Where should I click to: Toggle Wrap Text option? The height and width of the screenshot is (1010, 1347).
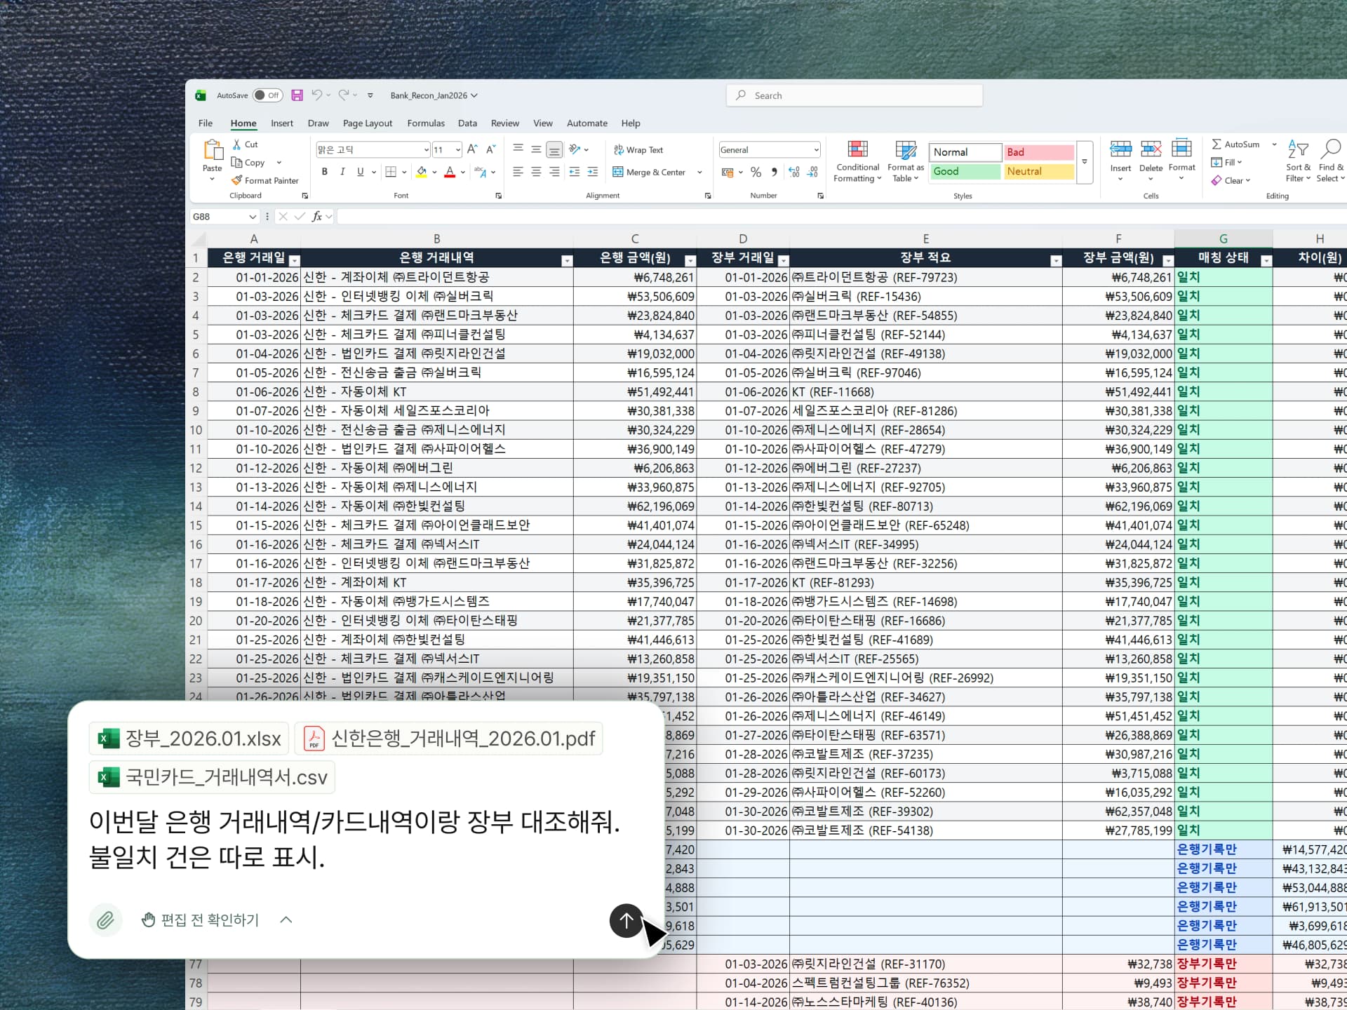(x=638, y=149)
